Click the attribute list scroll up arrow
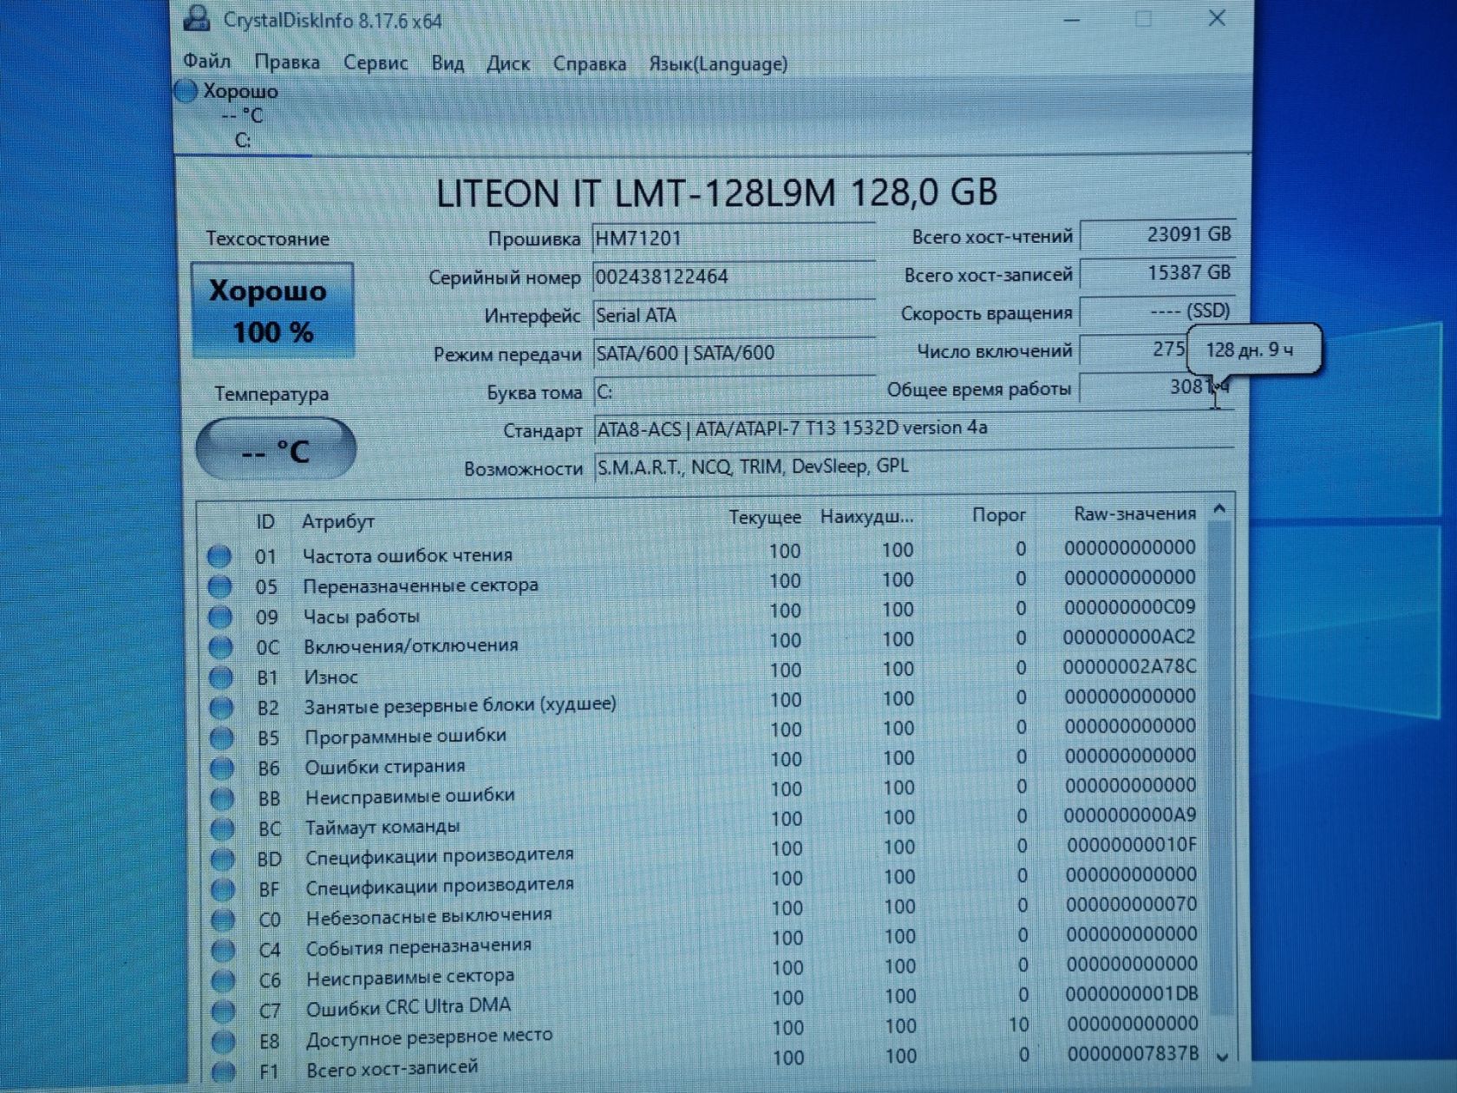This screenshot has height=1093, width=1457. coord(1219,509)
